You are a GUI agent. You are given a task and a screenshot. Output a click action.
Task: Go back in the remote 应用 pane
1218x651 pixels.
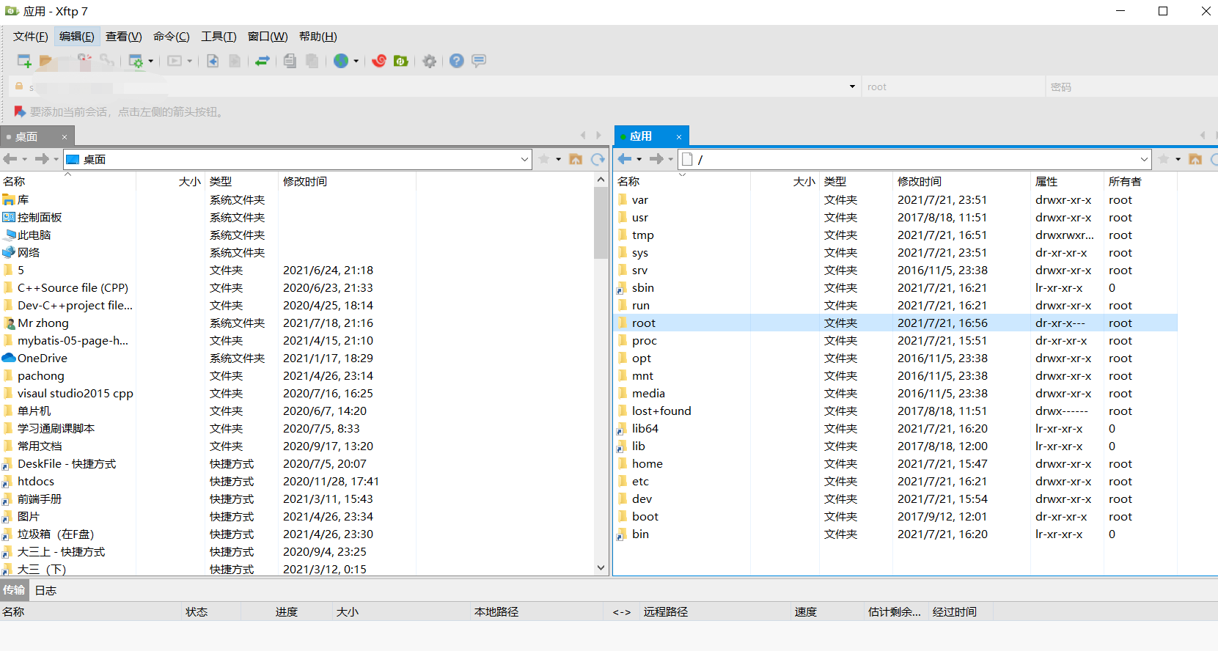(x=625, y=159)
